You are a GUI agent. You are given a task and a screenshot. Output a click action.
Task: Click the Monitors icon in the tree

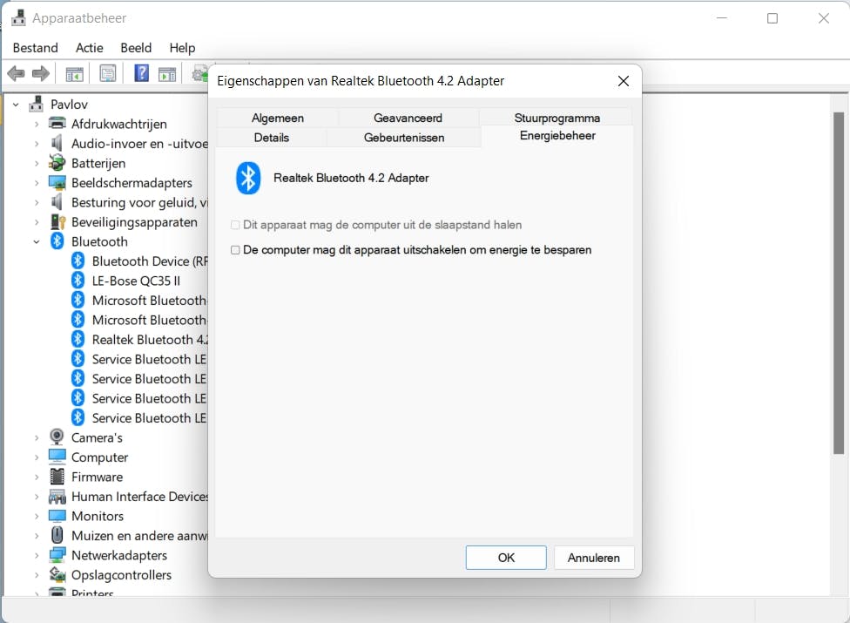tap(57, 516)
